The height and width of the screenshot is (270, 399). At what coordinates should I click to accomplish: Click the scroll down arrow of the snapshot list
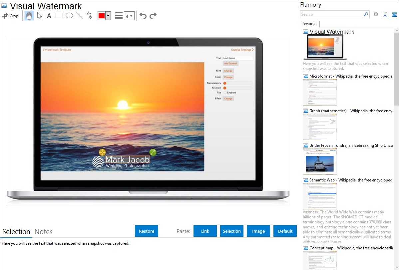(396, 267)
